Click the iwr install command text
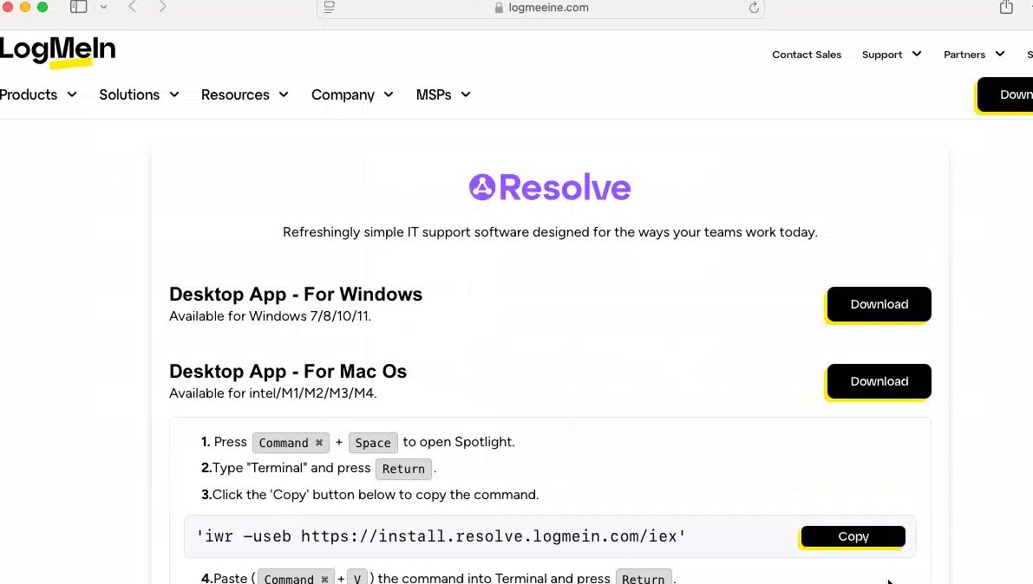 tap(441, 536)
